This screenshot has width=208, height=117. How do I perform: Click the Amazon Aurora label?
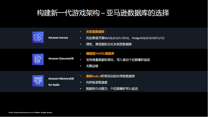pyautogui.click(x=58, y=38)
